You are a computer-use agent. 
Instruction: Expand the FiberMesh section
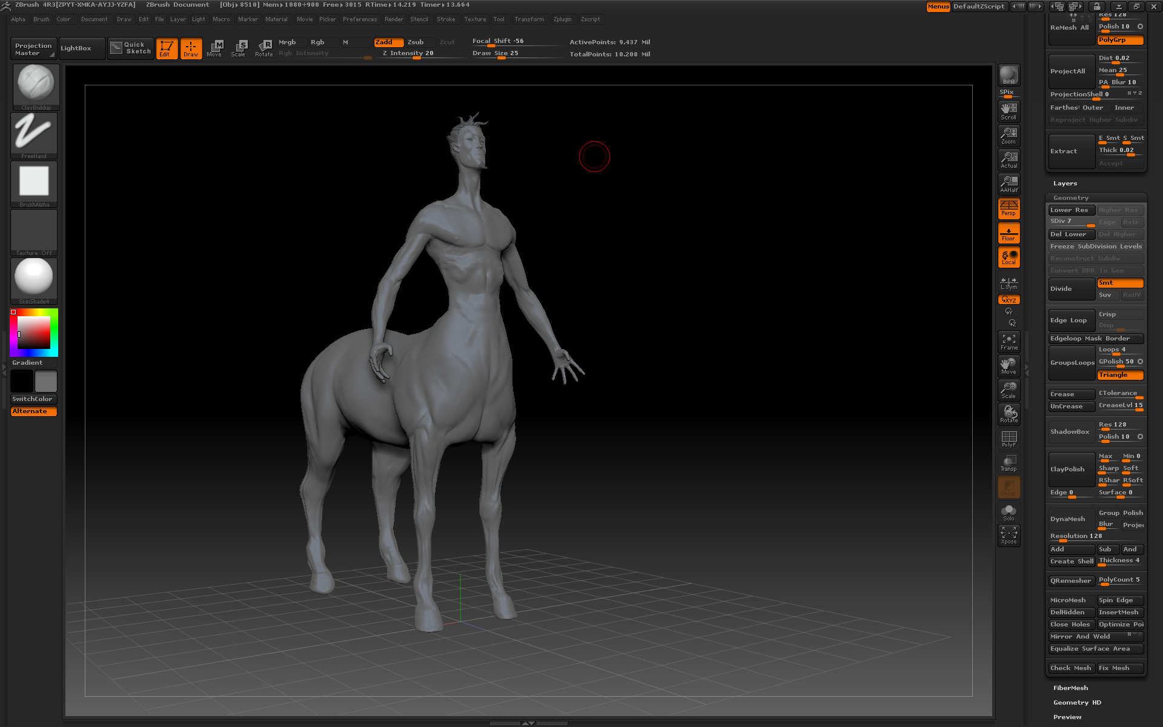pyautogui.click(x=1070, y=688)
